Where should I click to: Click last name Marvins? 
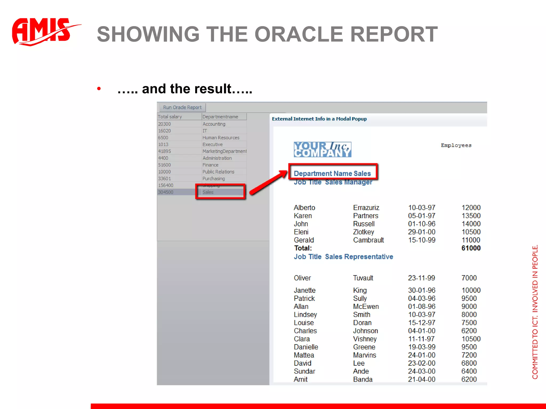[365, 355]
